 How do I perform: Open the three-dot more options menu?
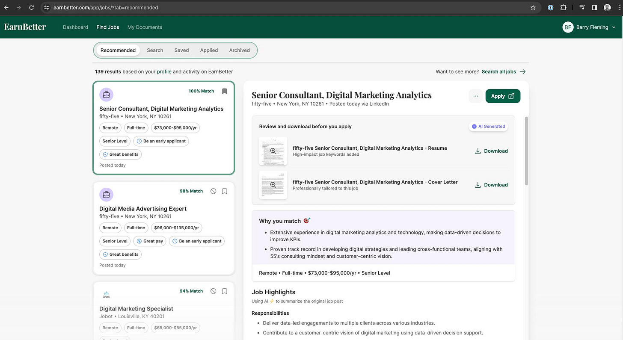476,96
